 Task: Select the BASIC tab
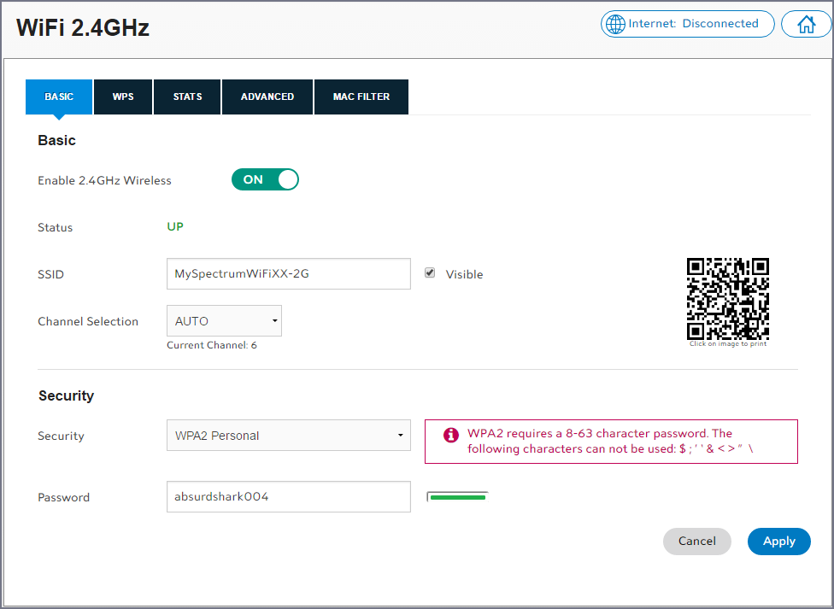point(59,97)
